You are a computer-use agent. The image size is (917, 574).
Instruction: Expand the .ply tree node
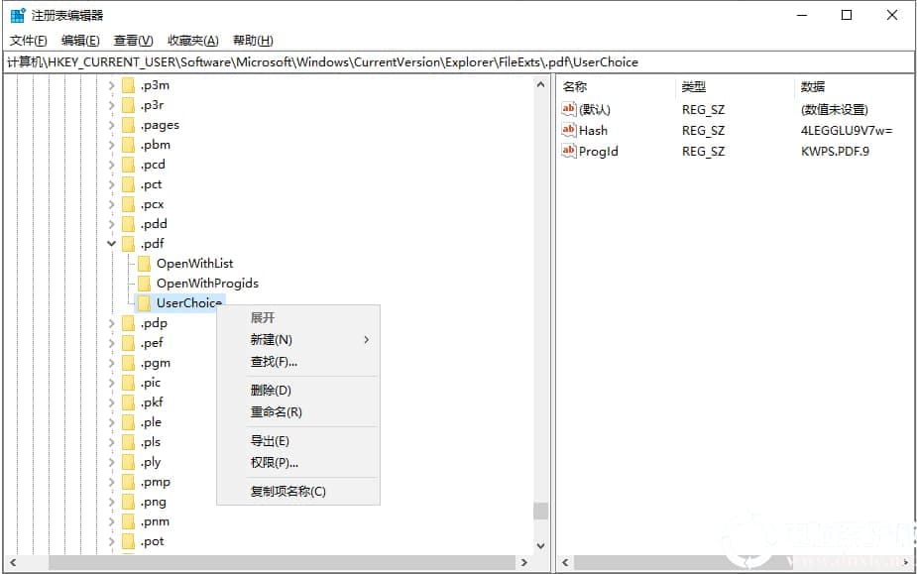111,462
